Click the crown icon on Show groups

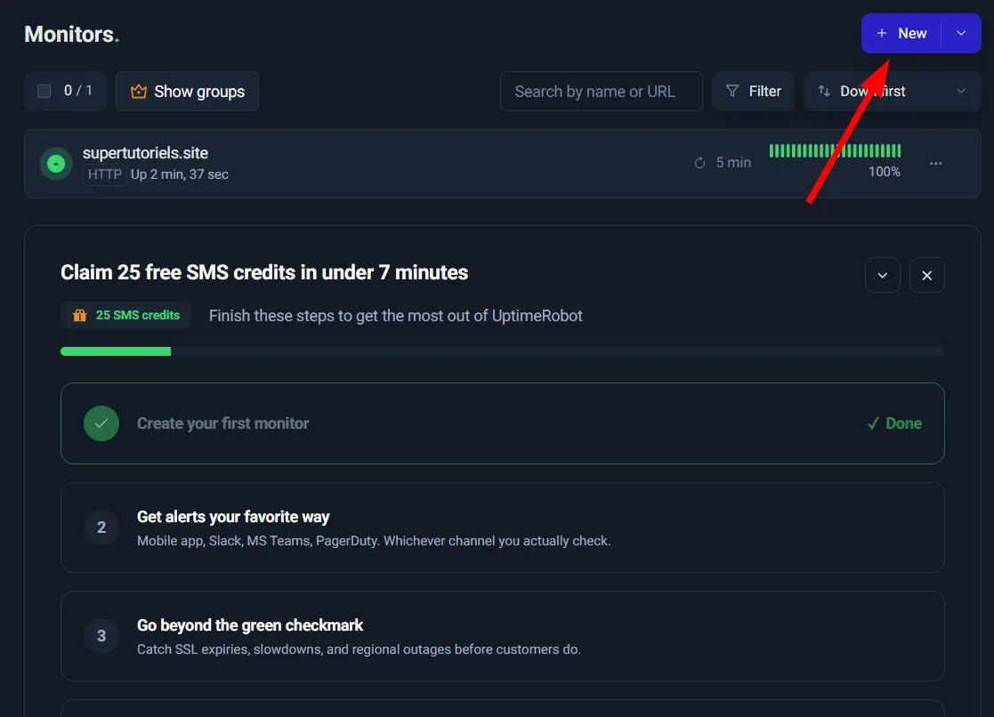point(138,92)
